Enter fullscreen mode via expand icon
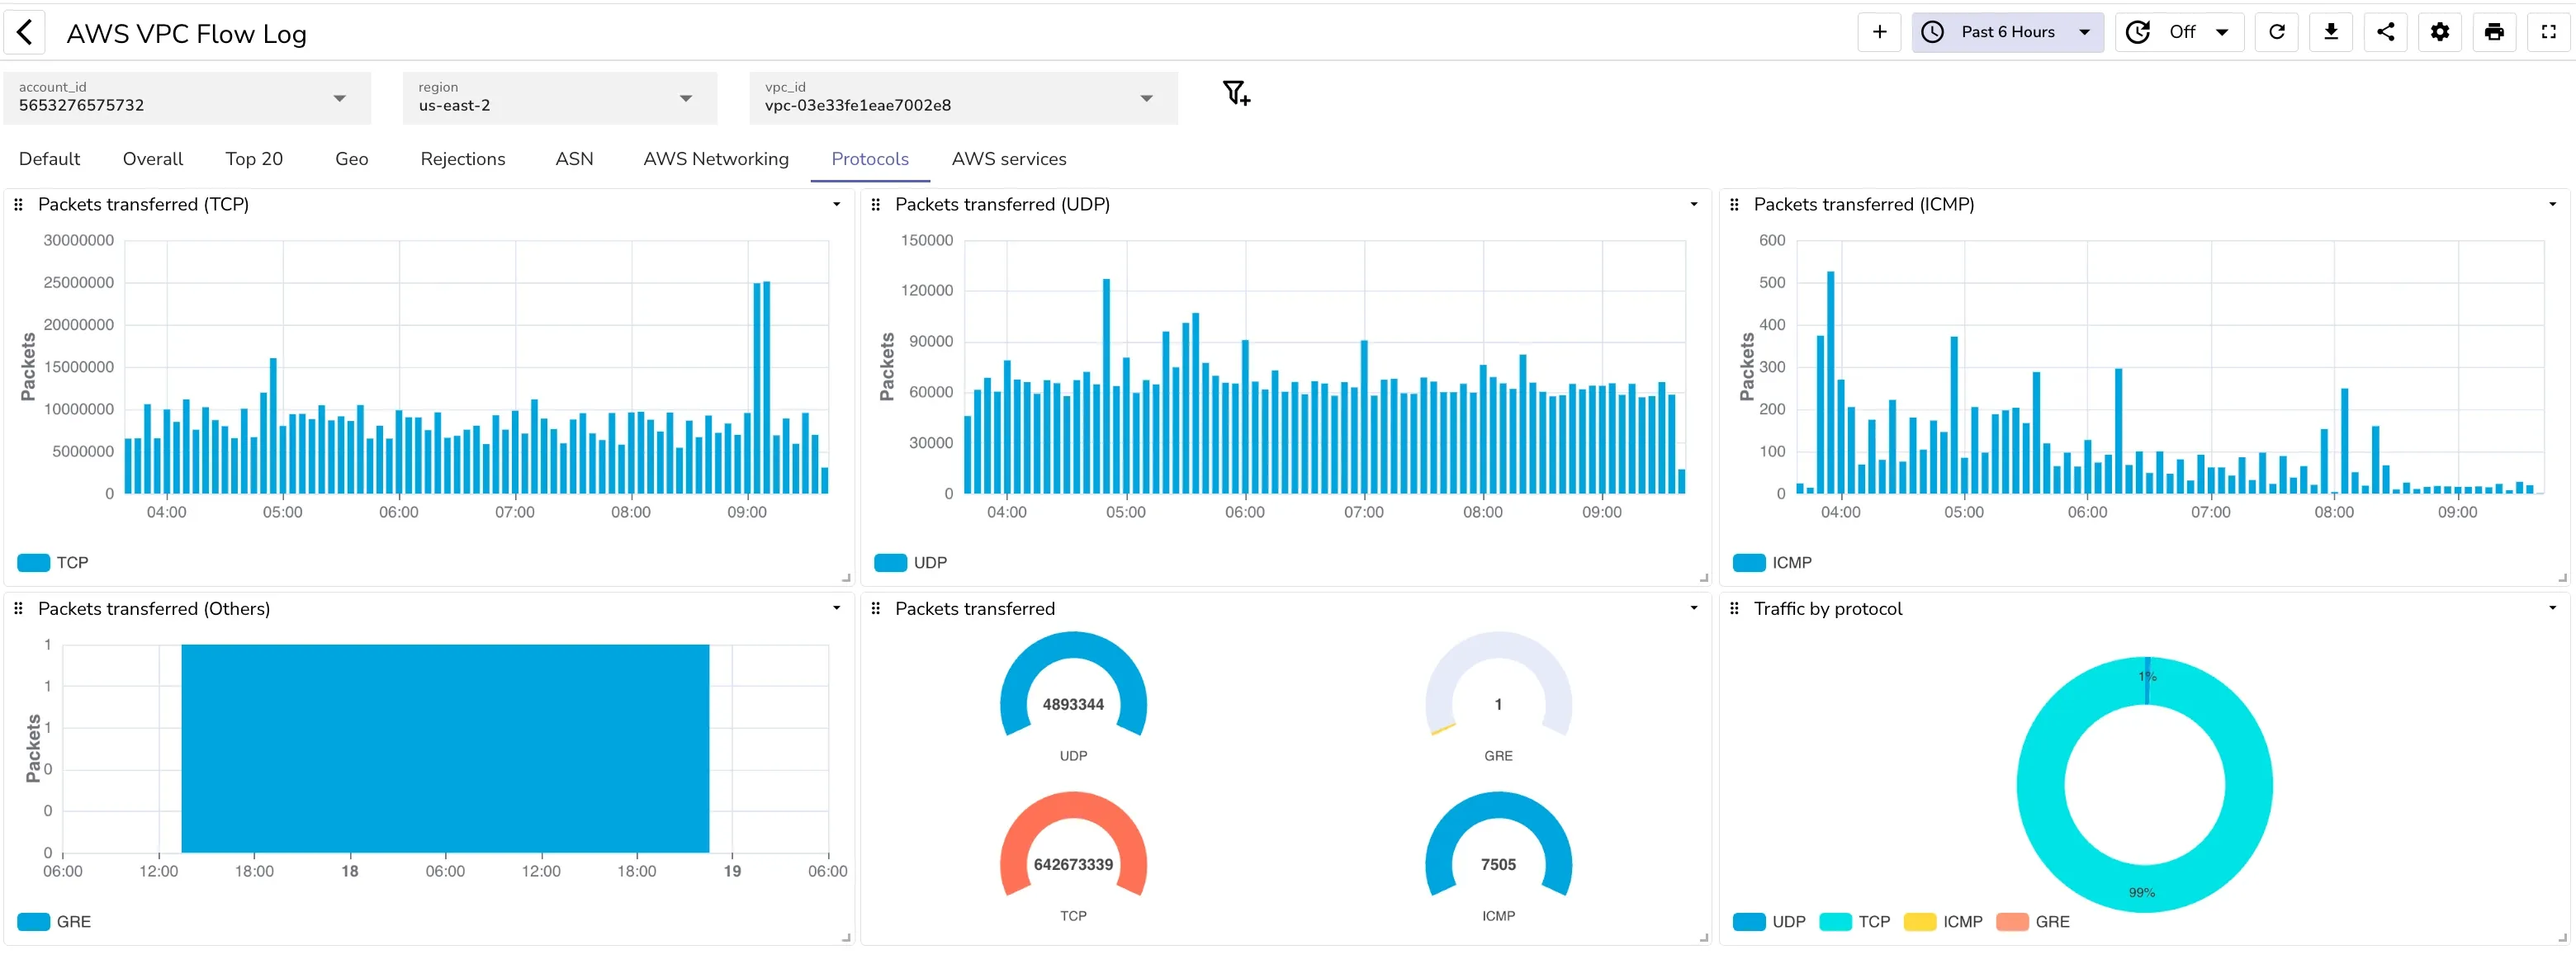 [x=2548, y=32]
